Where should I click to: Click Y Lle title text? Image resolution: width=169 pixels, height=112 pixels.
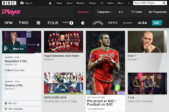coord(131,98)
